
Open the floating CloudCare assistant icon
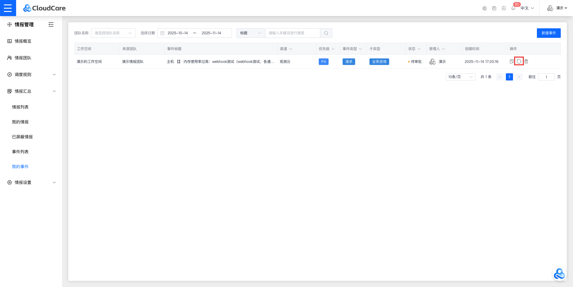pyautogui.click(x=559, y=274)
